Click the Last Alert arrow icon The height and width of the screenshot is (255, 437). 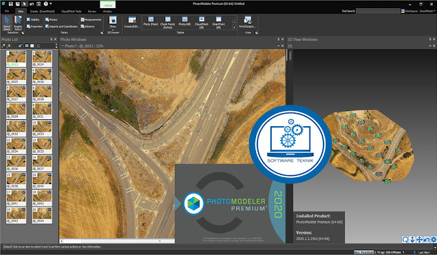tap(414, 252)
